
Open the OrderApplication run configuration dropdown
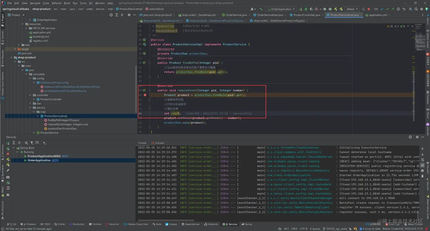281,9
